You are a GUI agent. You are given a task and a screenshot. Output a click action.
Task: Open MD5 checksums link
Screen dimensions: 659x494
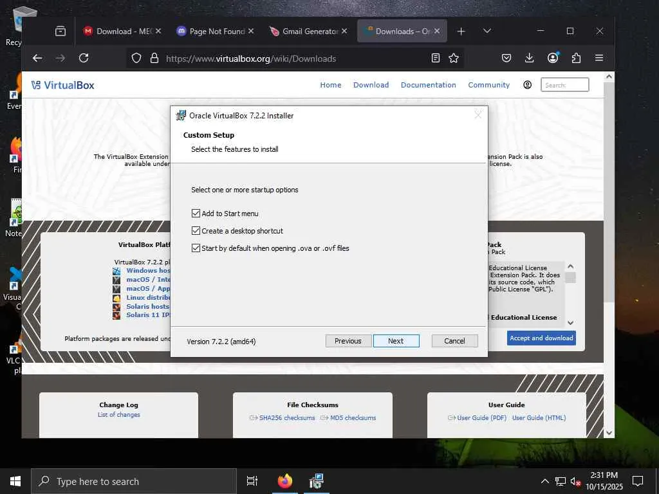pyautogui.click(x=353, y=417)
